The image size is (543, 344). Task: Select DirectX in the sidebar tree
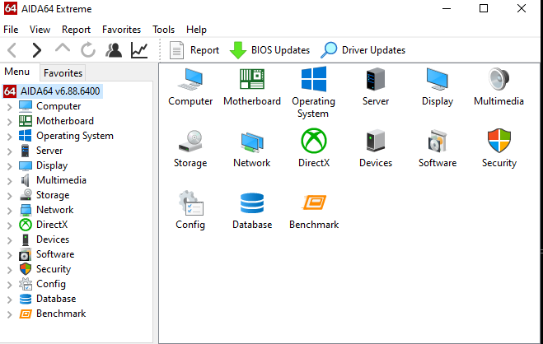click(52, 225)
